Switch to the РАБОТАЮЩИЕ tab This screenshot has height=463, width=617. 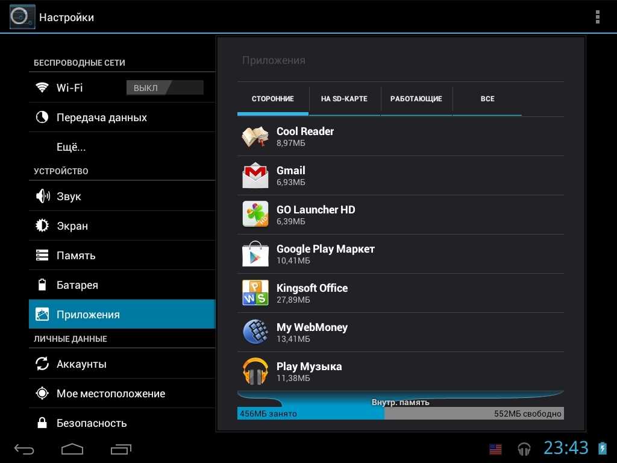point(416,99)
